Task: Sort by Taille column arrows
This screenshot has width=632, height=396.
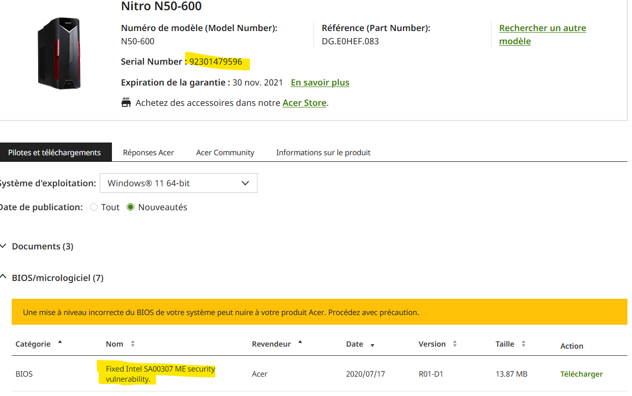Action: coord(524,344)
